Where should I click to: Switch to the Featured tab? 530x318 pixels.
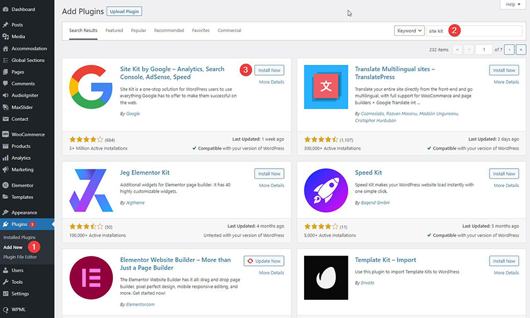[x=114, y=30]
